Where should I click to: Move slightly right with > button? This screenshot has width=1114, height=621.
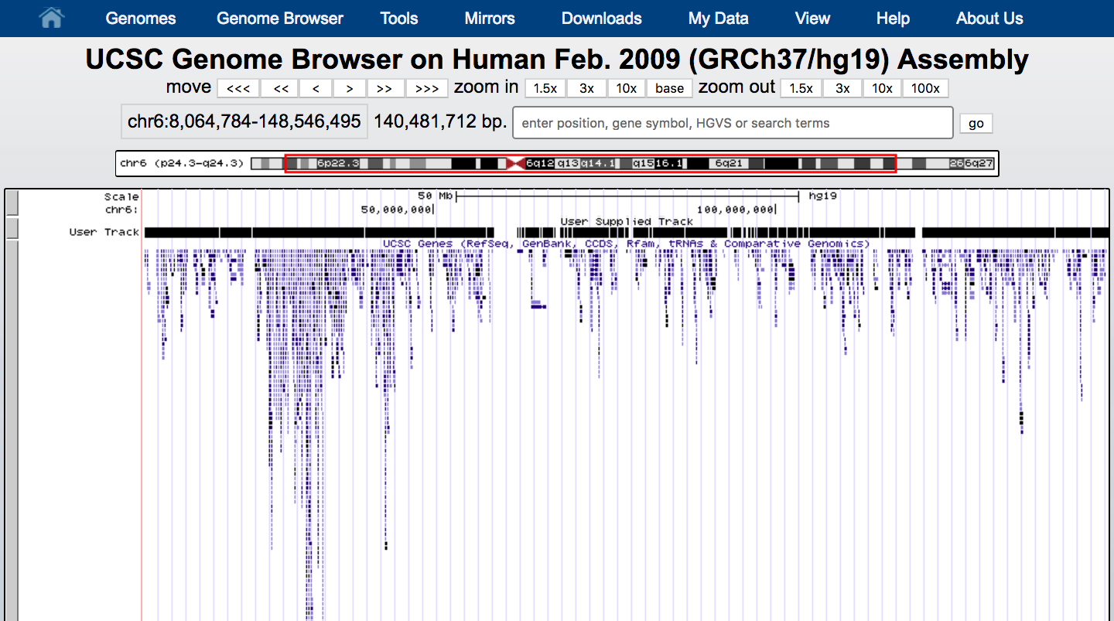click(350, 88)
